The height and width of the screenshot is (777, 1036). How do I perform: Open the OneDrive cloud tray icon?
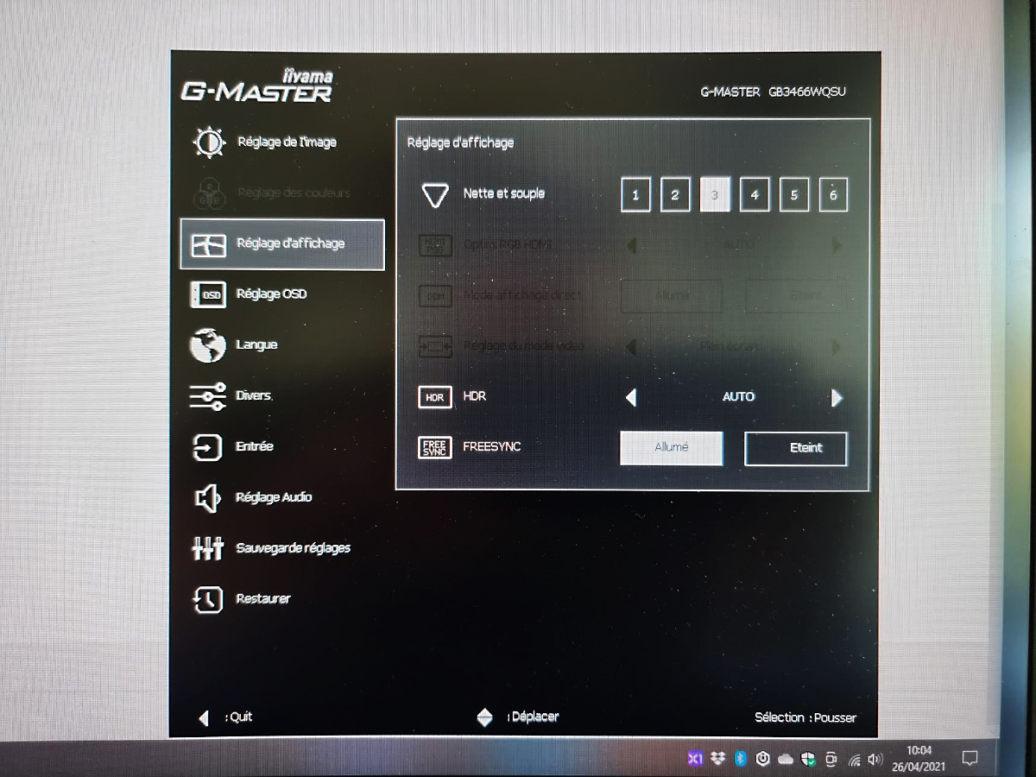pos(786,760)
